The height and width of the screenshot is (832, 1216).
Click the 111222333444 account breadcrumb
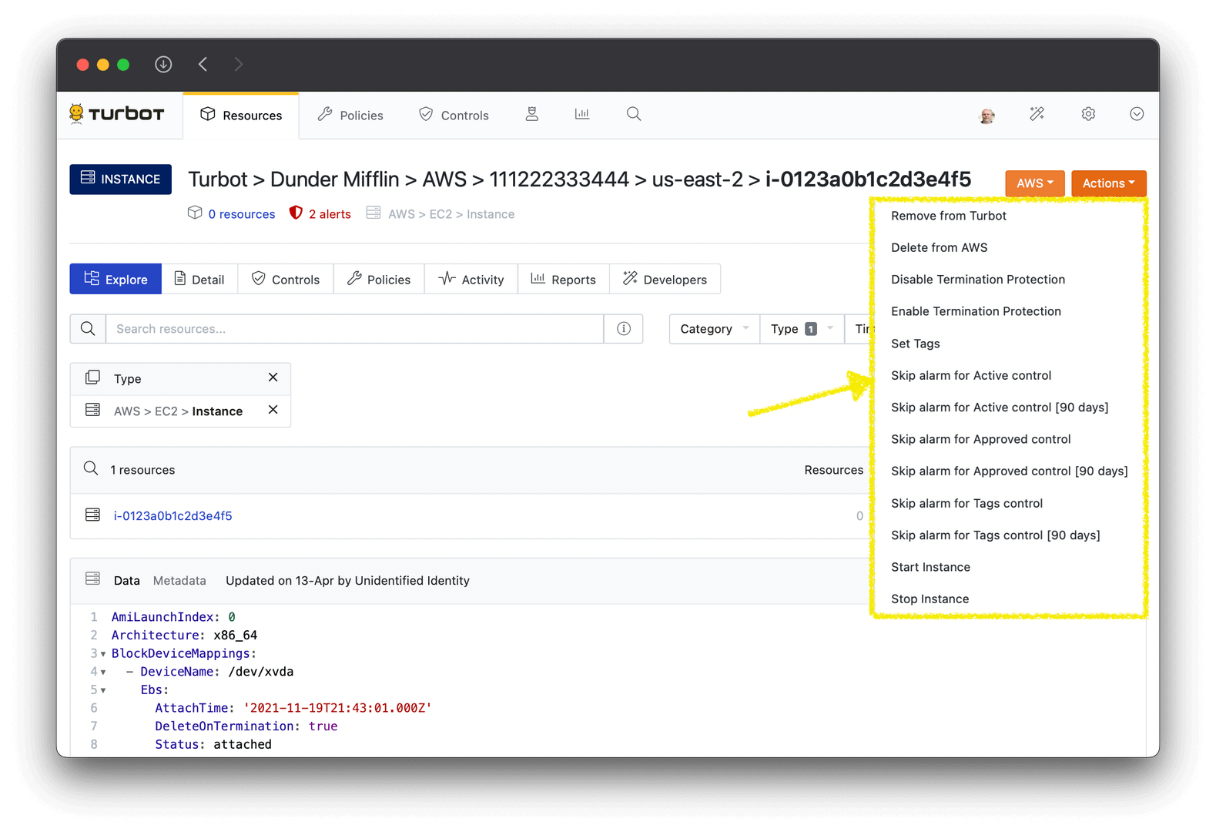pyautogui.click(x=559, y=179)
